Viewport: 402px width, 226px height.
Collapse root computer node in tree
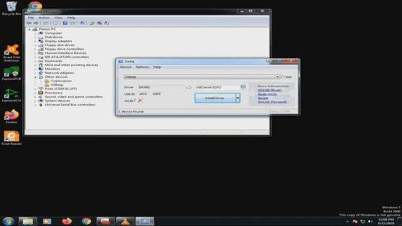(30, 30)
